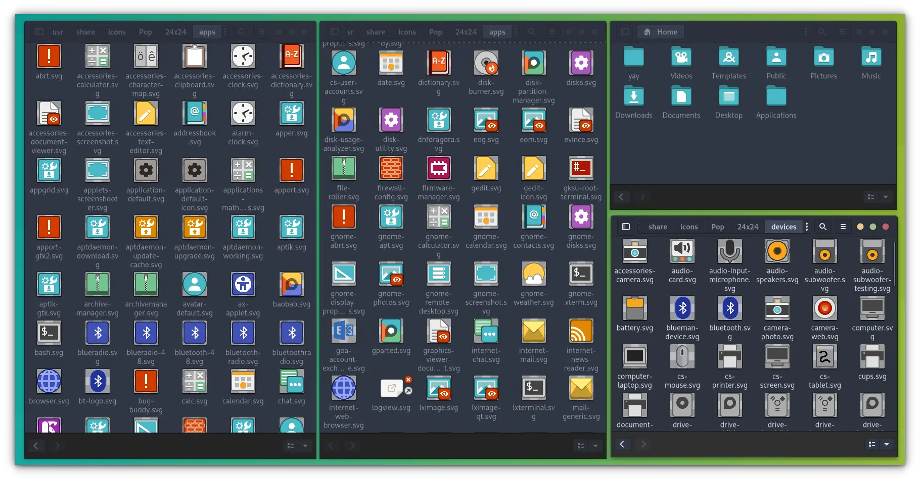Toggle grid/list view in window containing abrt.svg

(291, 446)
